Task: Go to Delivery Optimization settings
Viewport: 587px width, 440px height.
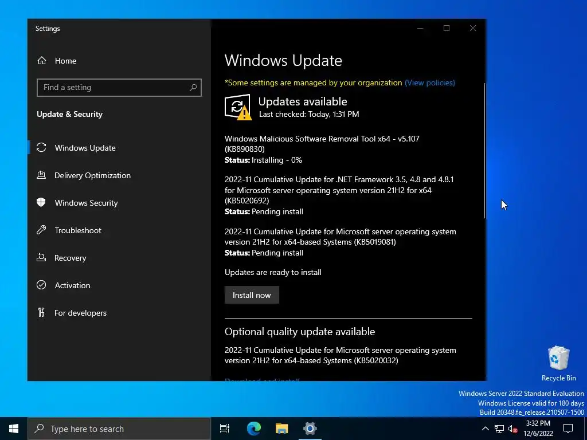Action: click(119, 175)
